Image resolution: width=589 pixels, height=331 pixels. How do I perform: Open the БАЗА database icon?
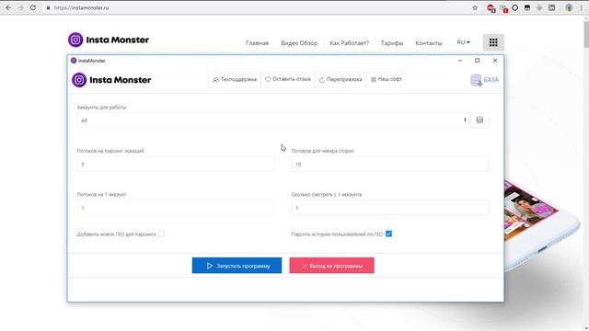485,80
